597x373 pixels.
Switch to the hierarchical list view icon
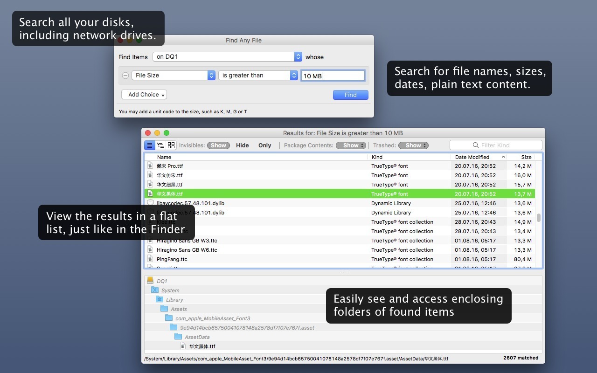pos(160,145)
